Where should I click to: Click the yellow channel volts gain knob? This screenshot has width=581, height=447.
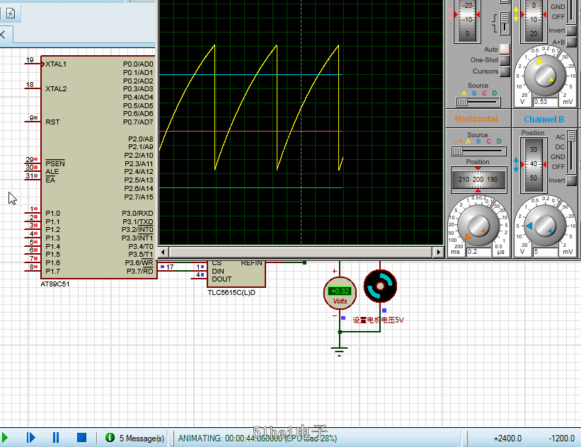545,75
